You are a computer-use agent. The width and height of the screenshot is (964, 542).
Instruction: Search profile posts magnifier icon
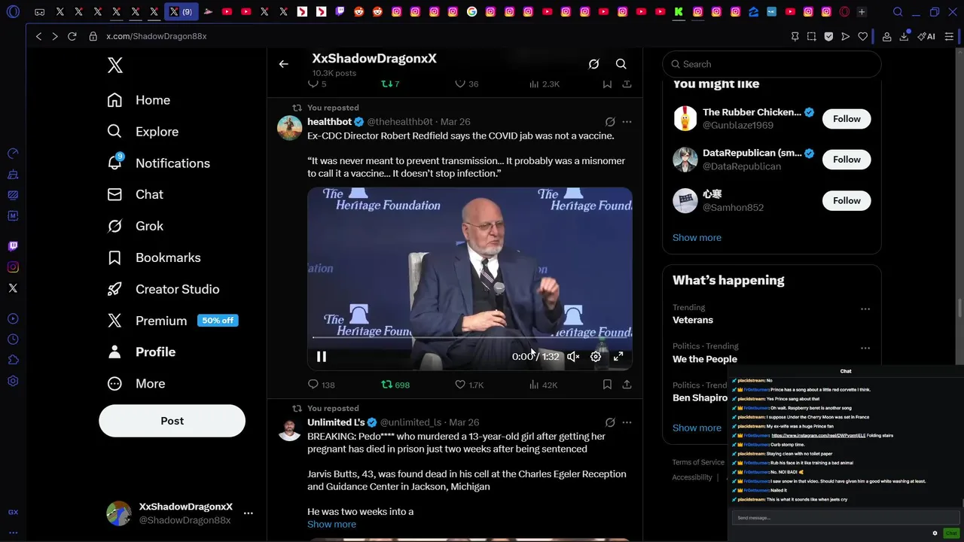tap(621, 64)
